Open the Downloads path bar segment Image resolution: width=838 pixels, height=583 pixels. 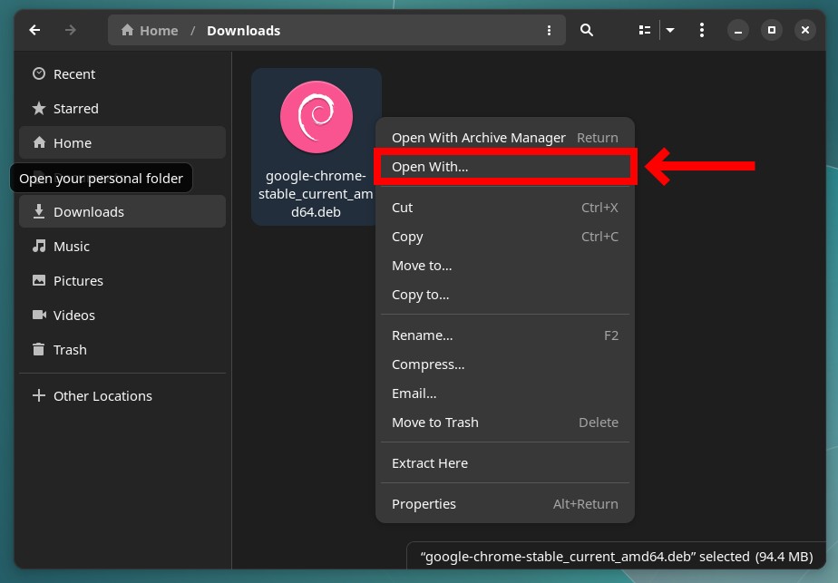tap(243, 31)
